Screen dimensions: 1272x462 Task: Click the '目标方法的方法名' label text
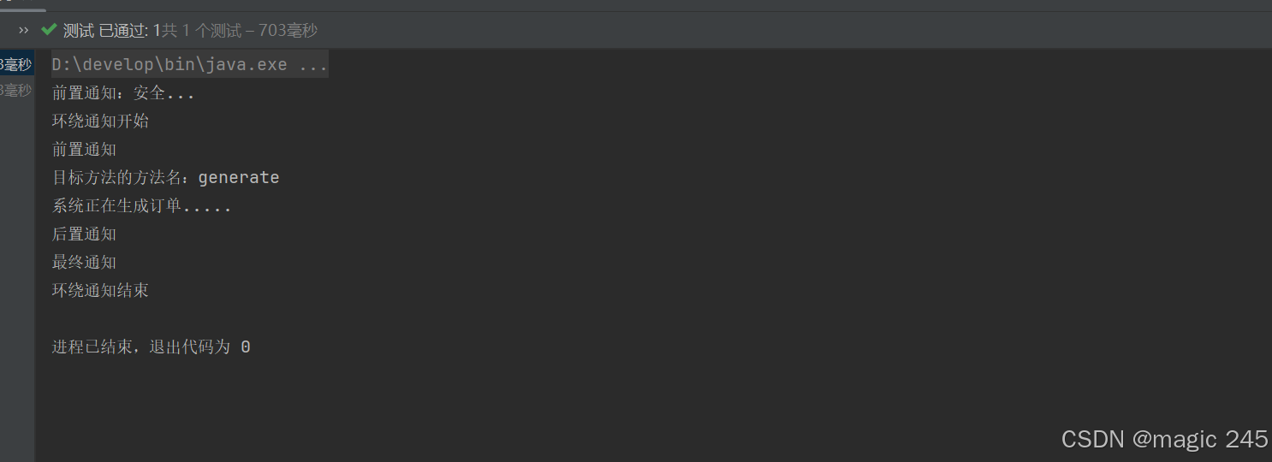coord(116,178)
